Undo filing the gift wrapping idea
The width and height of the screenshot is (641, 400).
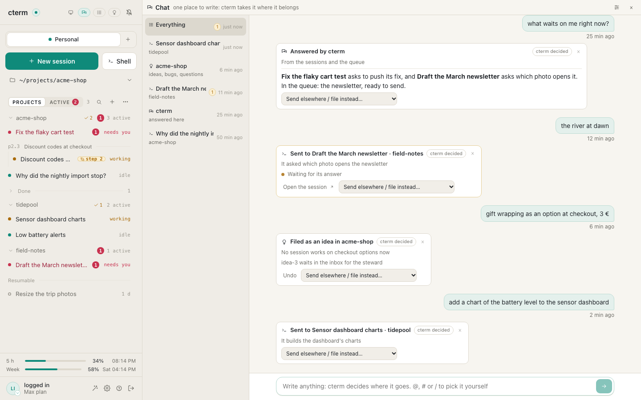coord(290,276)
